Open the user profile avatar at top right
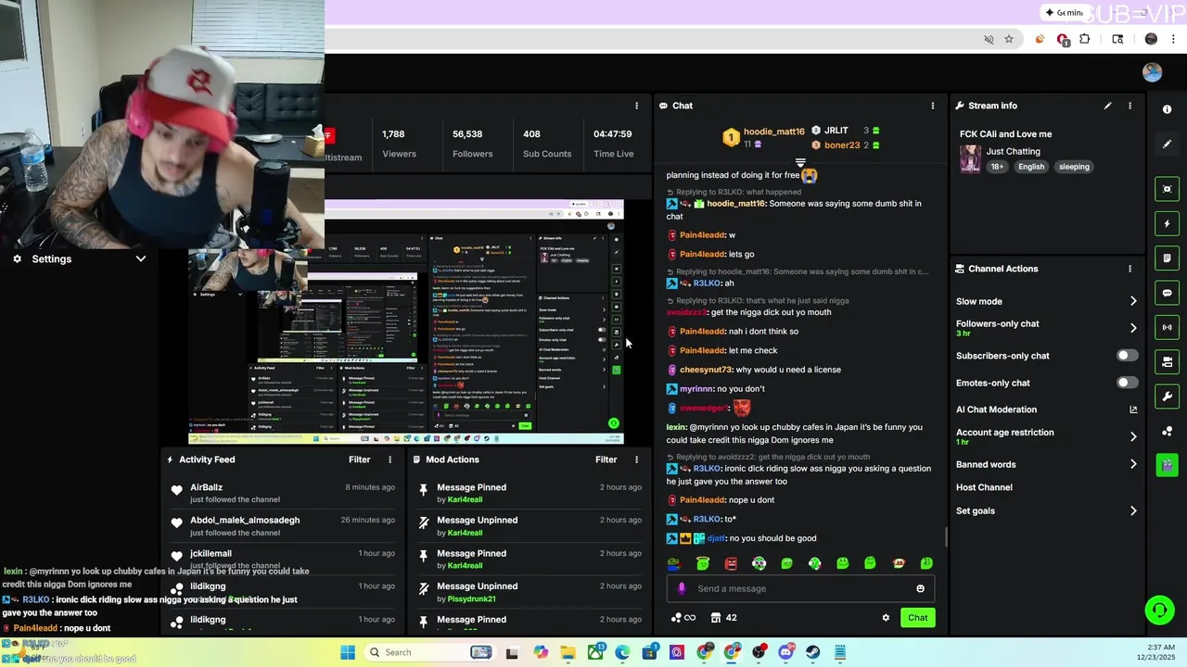 (1152, 73)
